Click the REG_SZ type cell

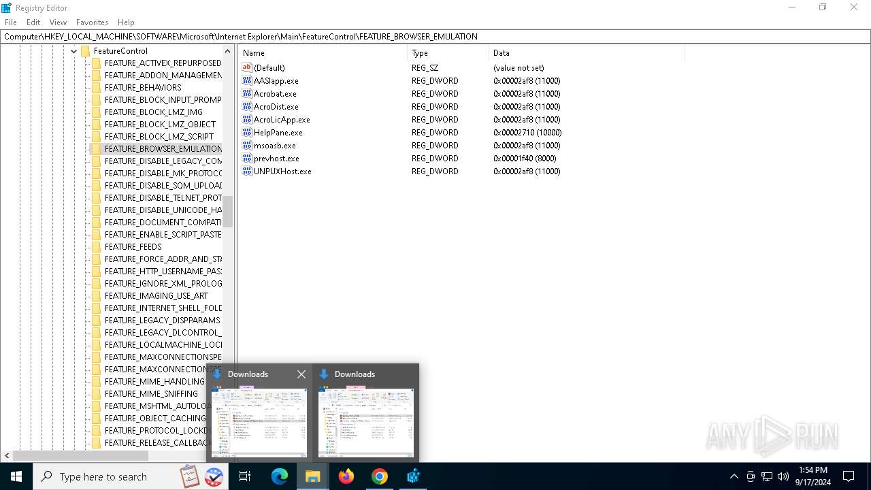pos(425,67)
